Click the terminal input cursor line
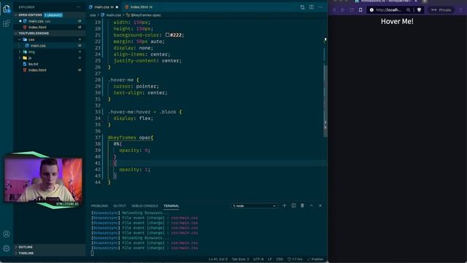This screenshot has height=263, width=467. click(x=93, y=254)
